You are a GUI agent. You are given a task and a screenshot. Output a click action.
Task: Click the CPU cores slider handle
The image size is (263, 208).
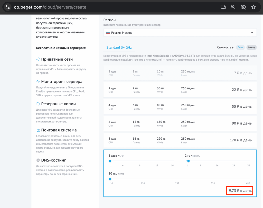(x=110, y=161)
